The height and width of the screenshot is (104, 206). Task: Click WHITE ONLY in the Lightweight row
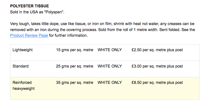[110, 50]
